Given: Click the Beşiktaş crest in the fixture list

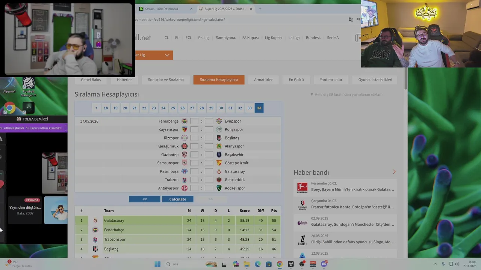Looking at the screenshot, I should pyautogui.click(x=219, y=138).
